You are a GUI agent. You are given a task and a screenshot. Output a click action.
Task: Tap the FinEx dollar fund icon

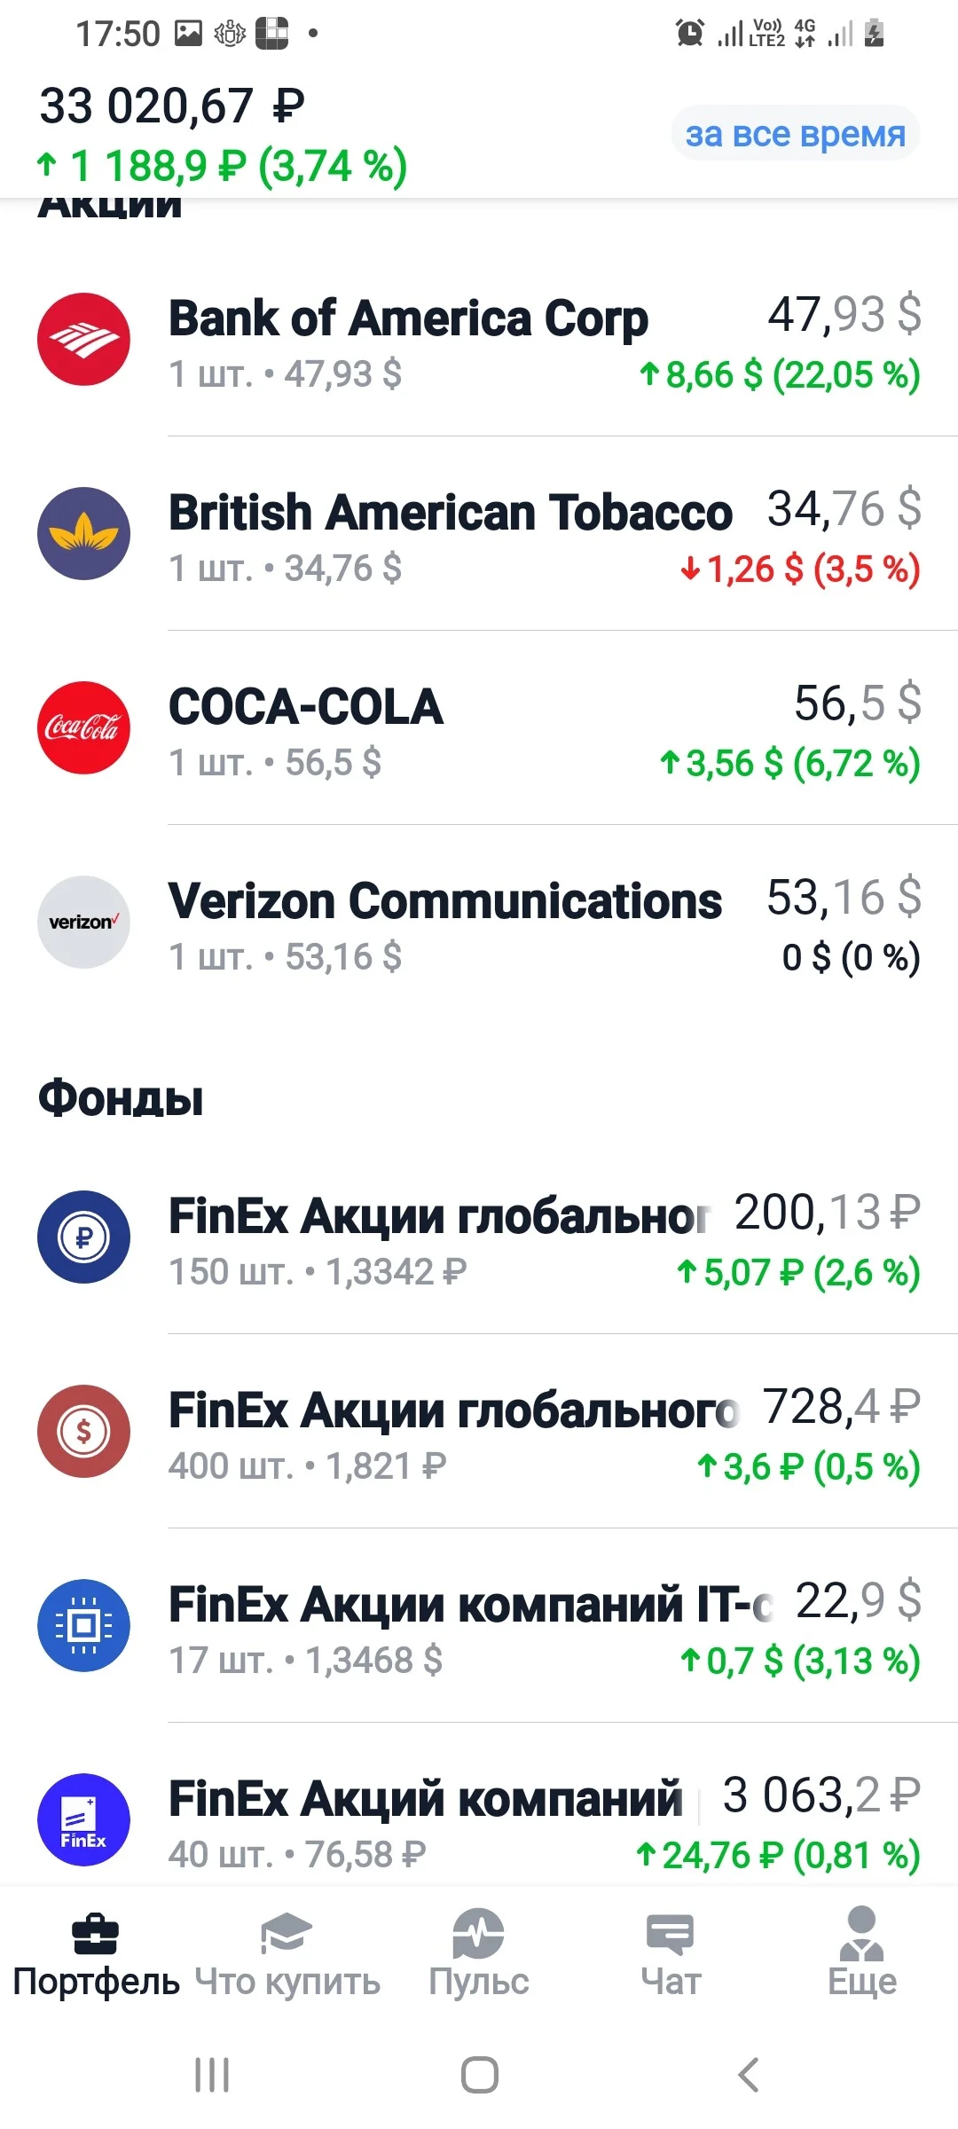click(83, 1431)
